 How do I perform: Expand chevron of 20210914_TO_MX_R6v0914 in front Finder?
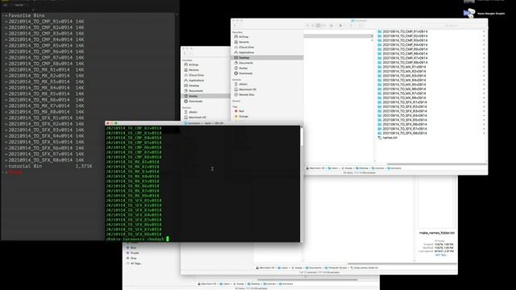[x=484, y=89]
